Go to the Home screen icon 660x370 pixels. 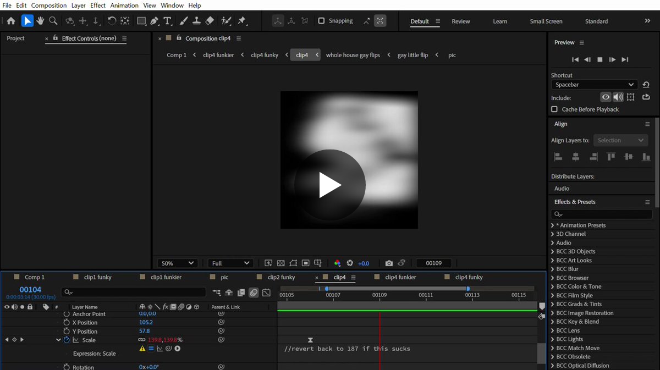[11, 21]
